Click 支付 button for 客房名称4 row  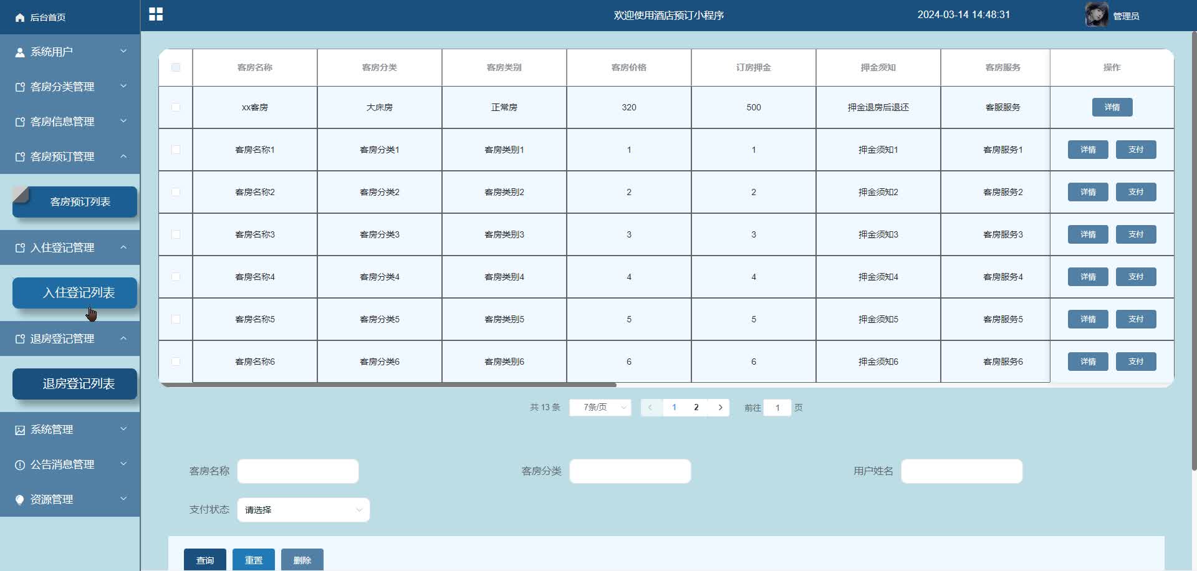(x=1136, y=277)
